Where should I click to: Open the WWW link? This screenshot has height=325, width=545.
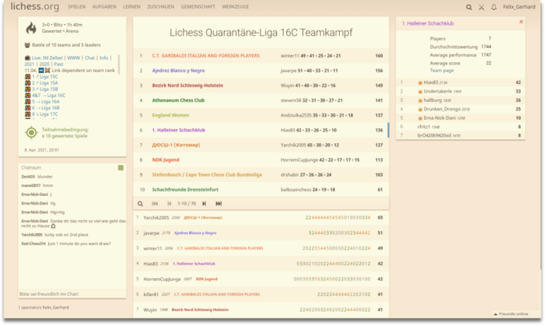pos(74,58)
